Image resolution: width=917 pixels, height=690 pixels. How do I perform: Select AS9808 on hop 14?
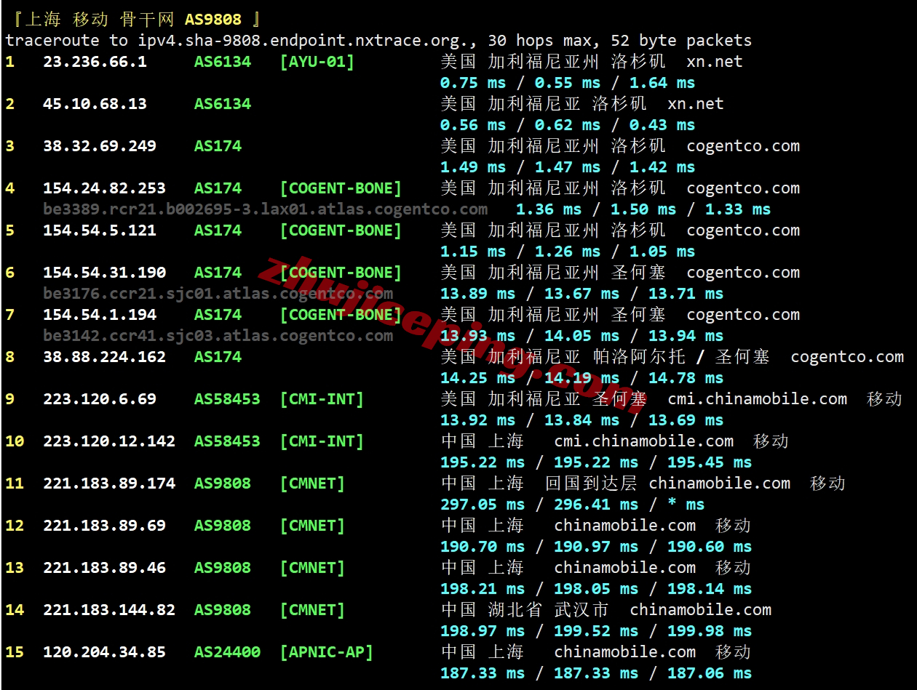[223, 609]
